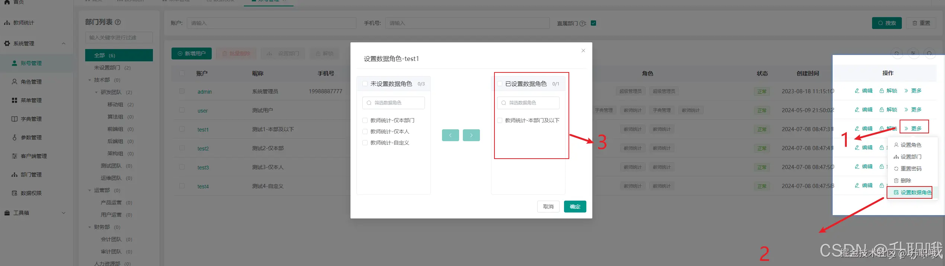Open 菜单管理 via its grid icon
Viewport: 945px width, 266px height.
point(15,100)
